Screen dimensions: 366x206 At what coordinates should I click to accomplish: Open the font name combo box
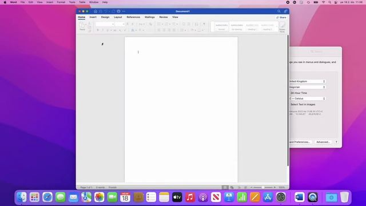click(105, 24)
